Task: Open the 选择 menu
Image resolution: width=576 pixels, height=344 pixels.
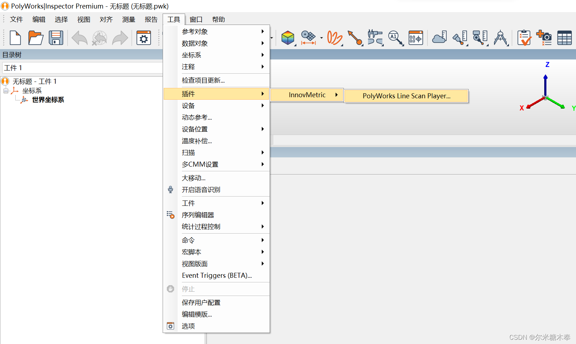Action: (61, 19)
